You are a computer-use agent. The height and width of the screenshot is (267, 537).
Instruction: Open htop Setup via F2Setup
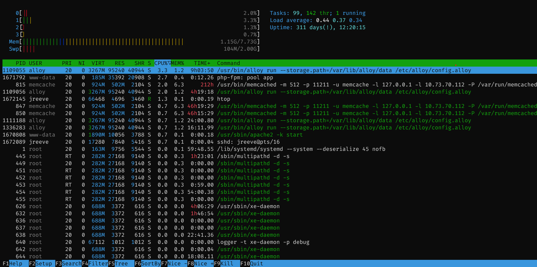(40, 263)
